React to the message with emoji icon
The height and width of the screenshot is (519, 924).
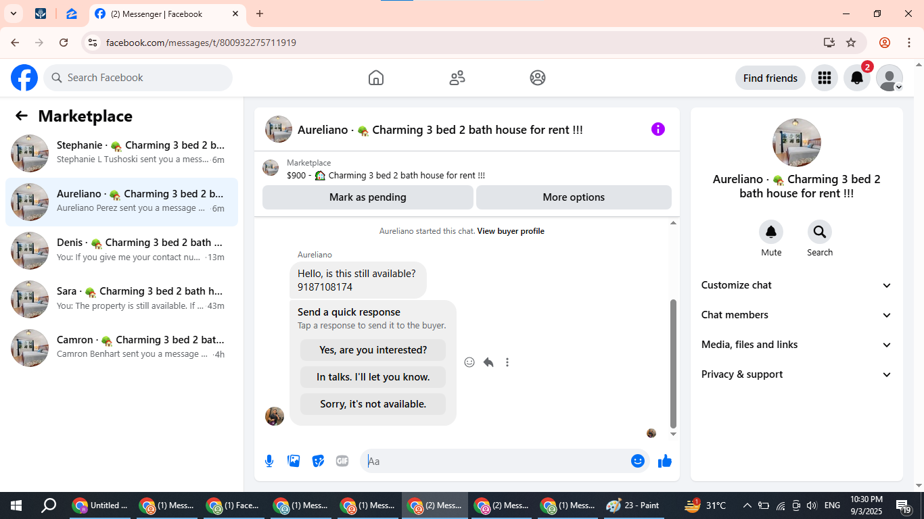coord(469,362)
